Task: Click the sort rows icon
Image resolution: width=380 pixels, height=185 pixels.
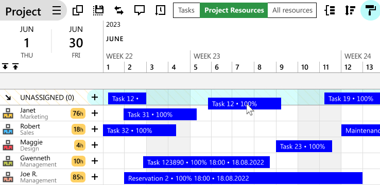Action: [350, 10]
